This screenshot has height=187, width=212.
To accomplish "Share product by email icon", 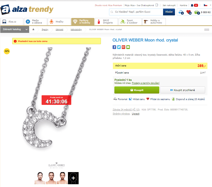I will click(x=128, y=47).
